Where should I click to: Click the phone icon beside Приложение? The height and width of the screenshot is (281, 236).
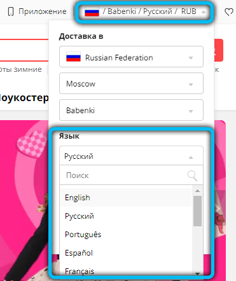(11, 11)
